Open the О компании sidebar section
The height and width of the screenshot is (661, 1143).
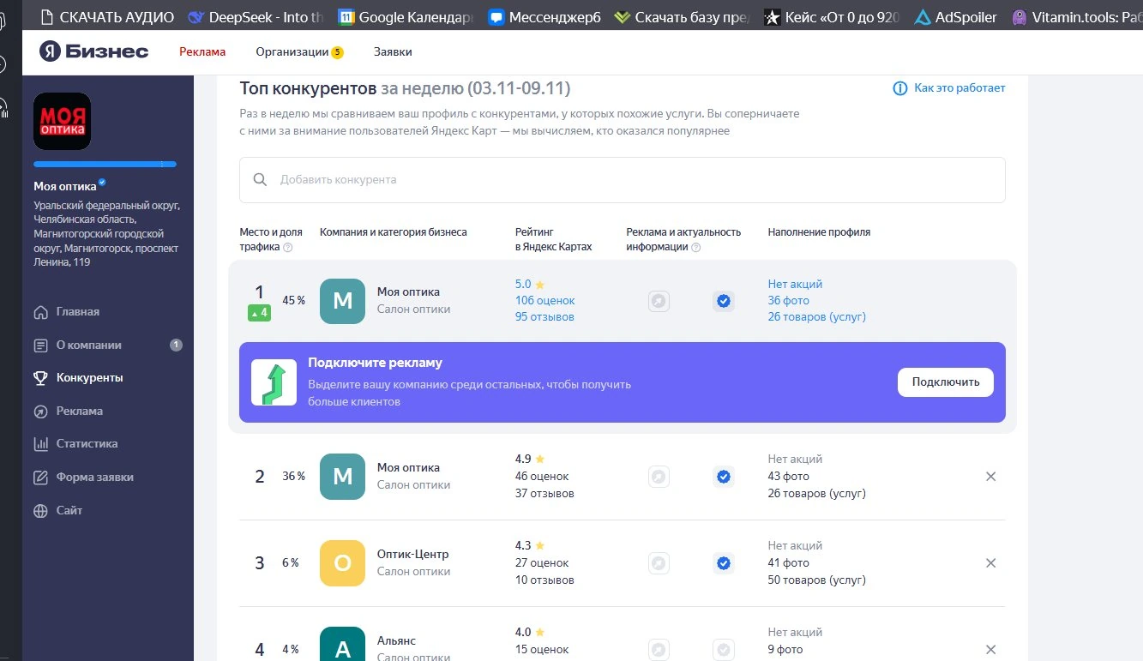[x=89, y=346]
